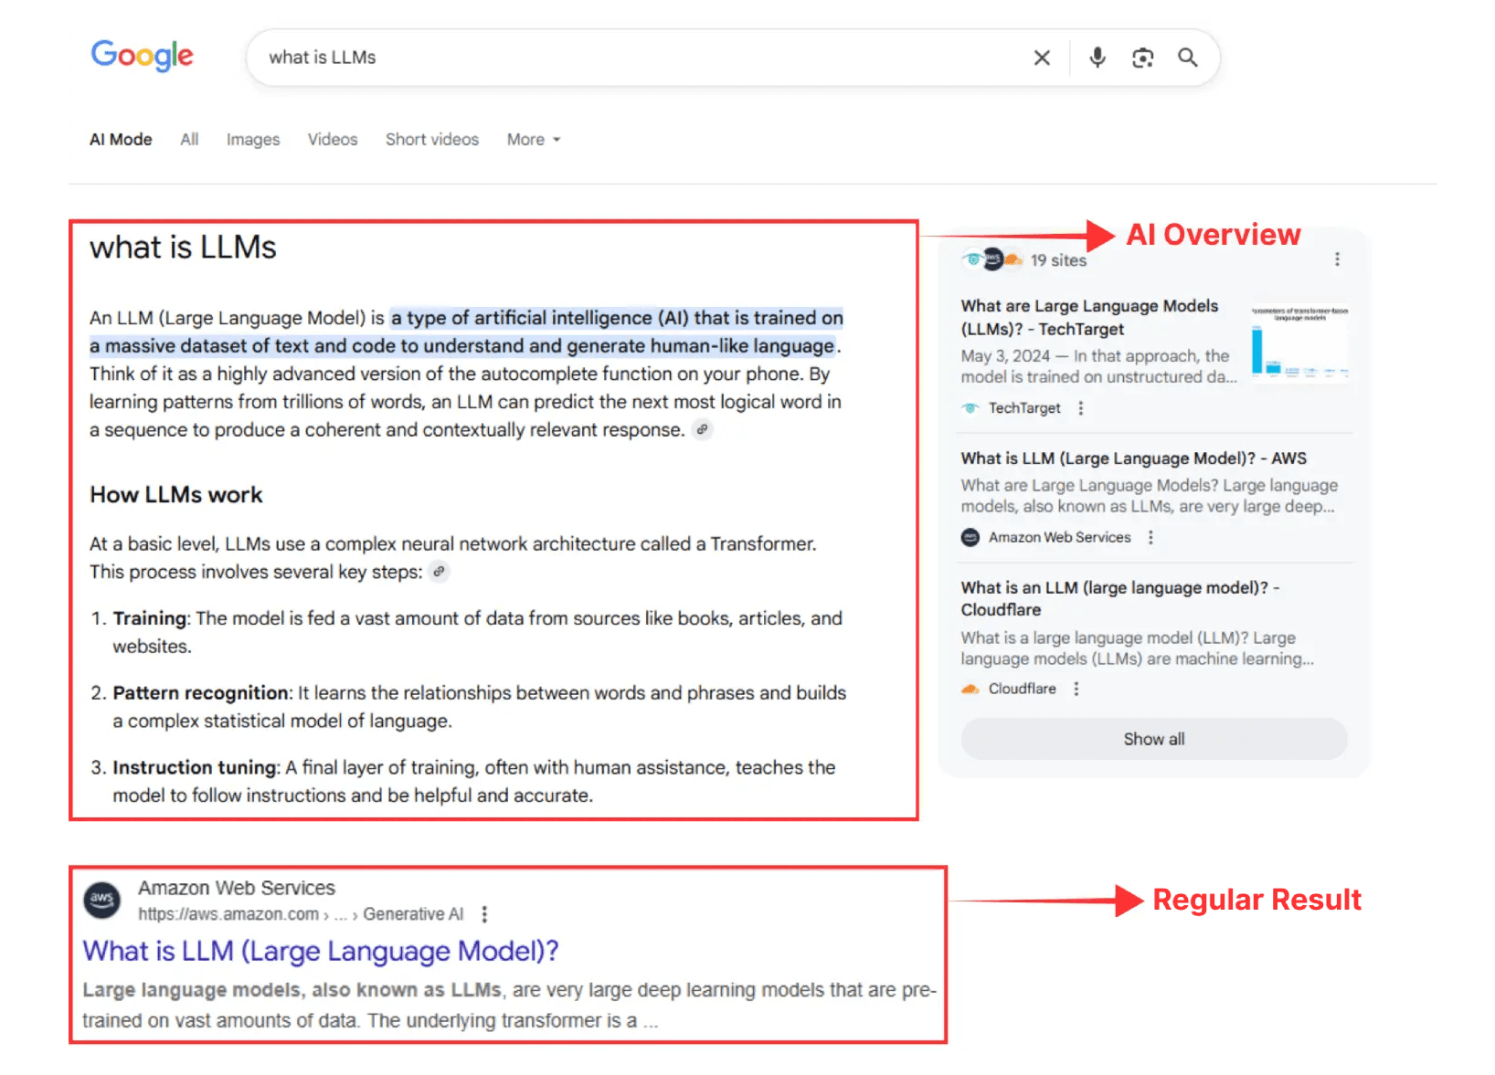This screenshot has height=1075, width=1495.
Task: Click highlighted text 'a type of artificial intelligence'
Action: tap(523, 318)
